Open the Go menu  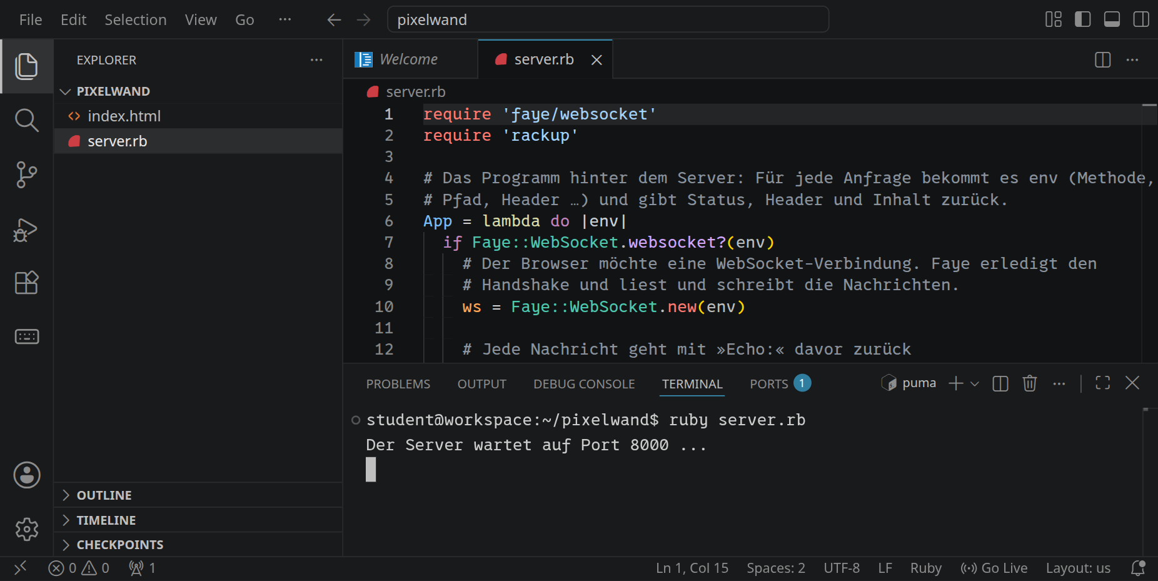click(244, 20)
